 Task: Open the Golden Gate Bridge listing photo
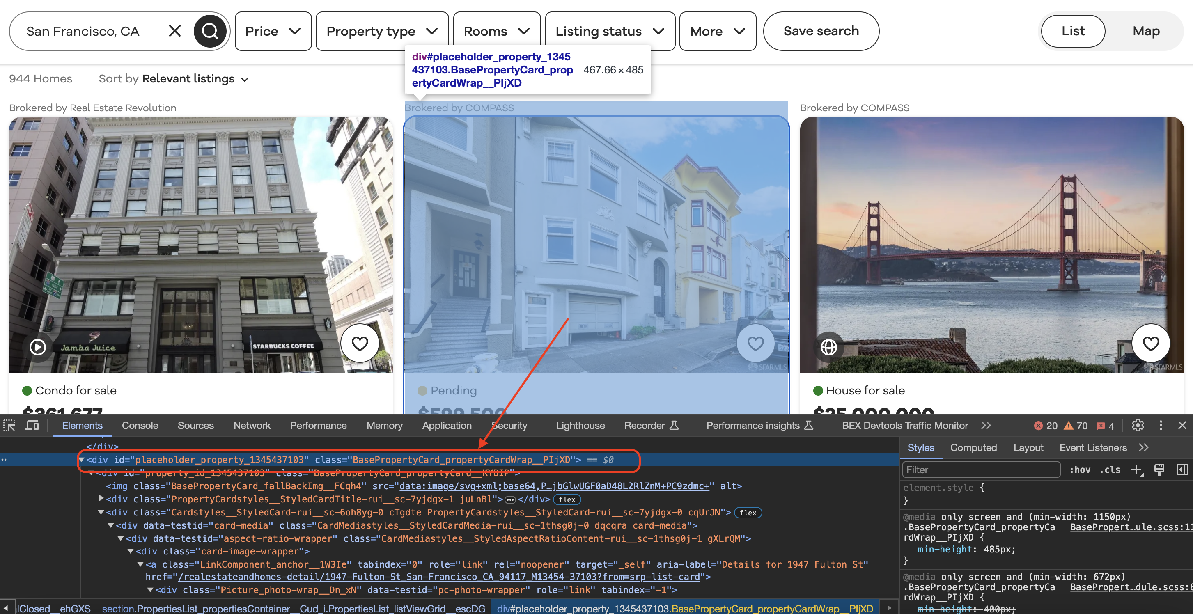click(x=991, y=245)
